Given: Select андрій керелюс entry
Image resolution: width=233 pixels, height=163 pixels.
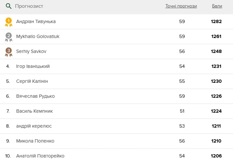Looking at the screenshot, I should [x=34, y=126].
